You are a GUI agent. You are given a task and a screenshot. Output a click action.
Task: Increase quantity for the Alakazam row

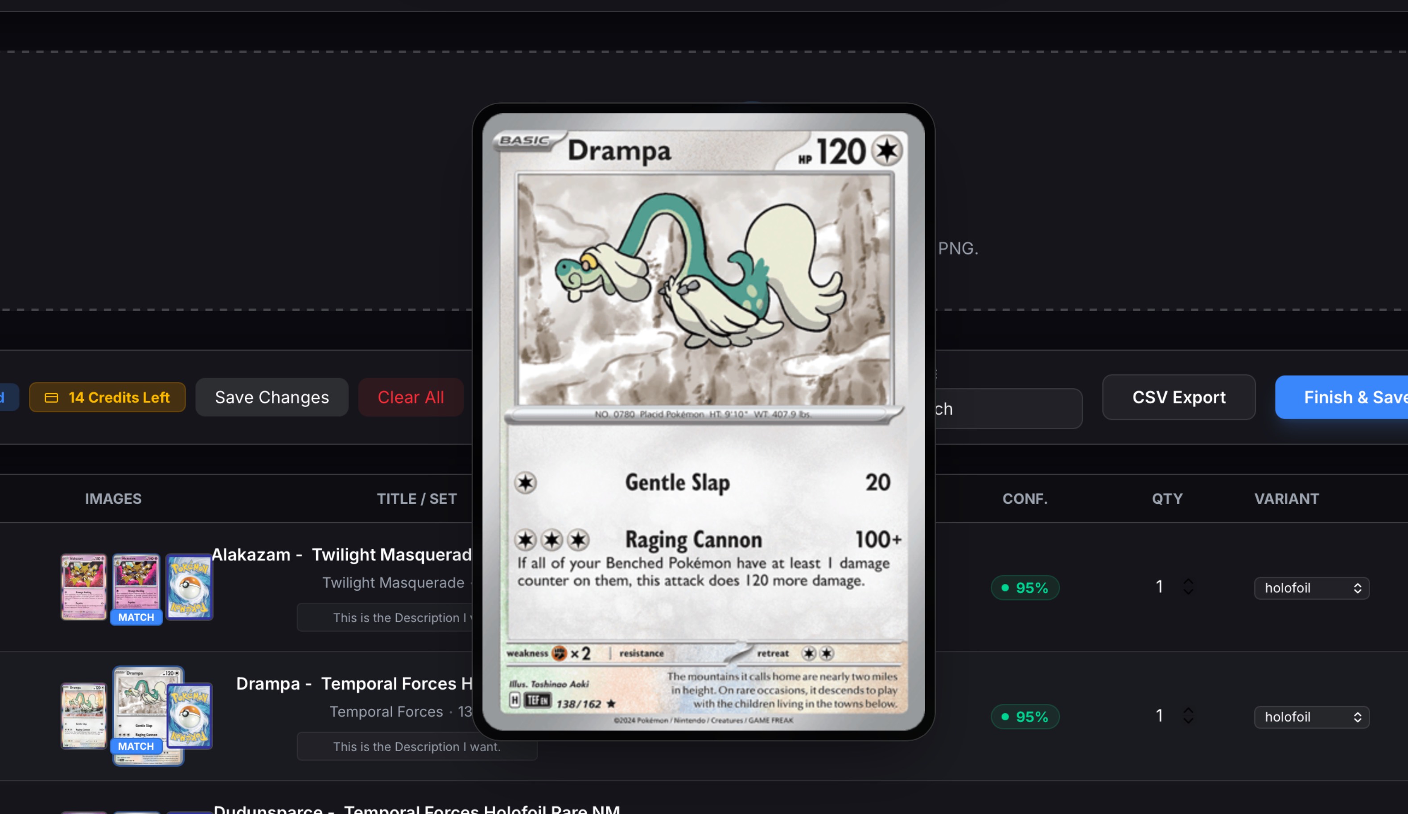(x=1189, y=582)
